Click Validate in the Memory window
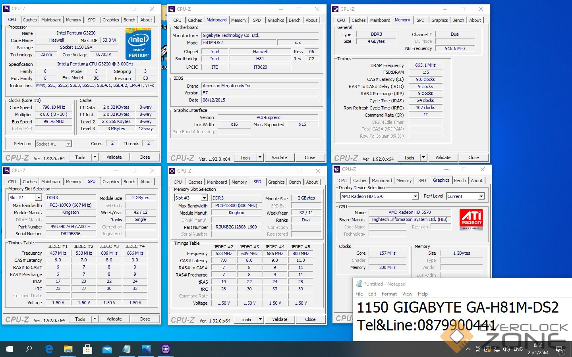This screenshot has height=357, width=572. (443, 157)
